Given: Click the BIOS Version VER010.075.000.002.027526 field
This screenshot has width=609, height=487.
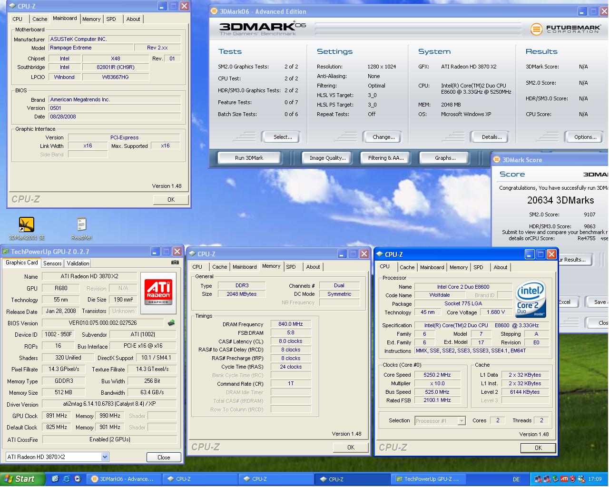Looking at the screenshot, I should tap(103, 323).
